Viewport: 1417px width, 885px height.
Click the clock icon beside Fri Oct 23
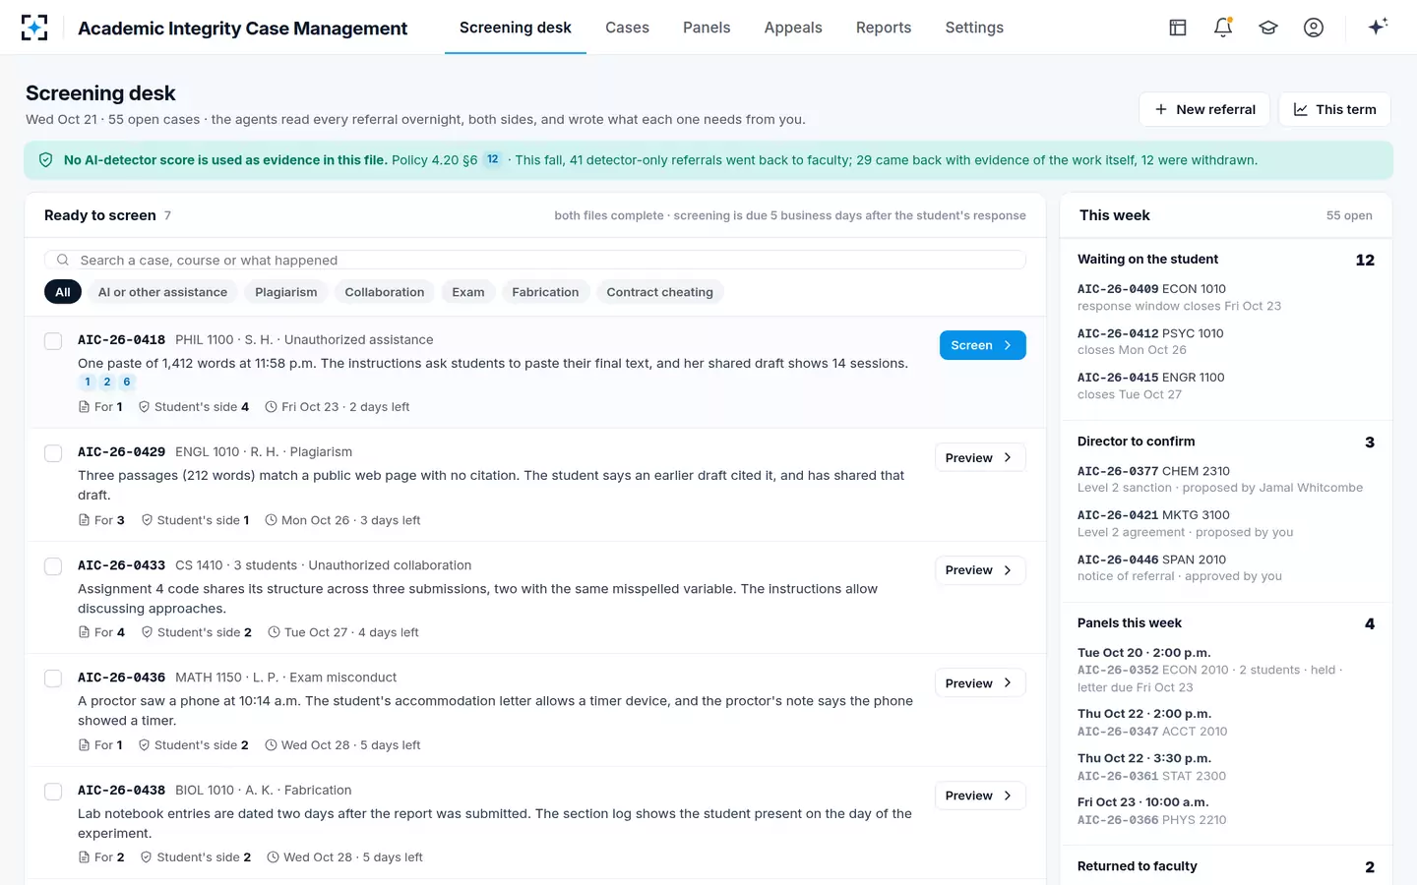272,407
